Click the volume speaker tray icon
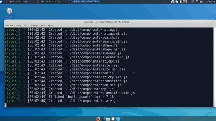216x121 pixels. coord(201,1)
